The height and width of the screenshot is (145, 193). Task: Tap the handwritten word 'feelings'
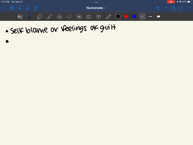74,29
